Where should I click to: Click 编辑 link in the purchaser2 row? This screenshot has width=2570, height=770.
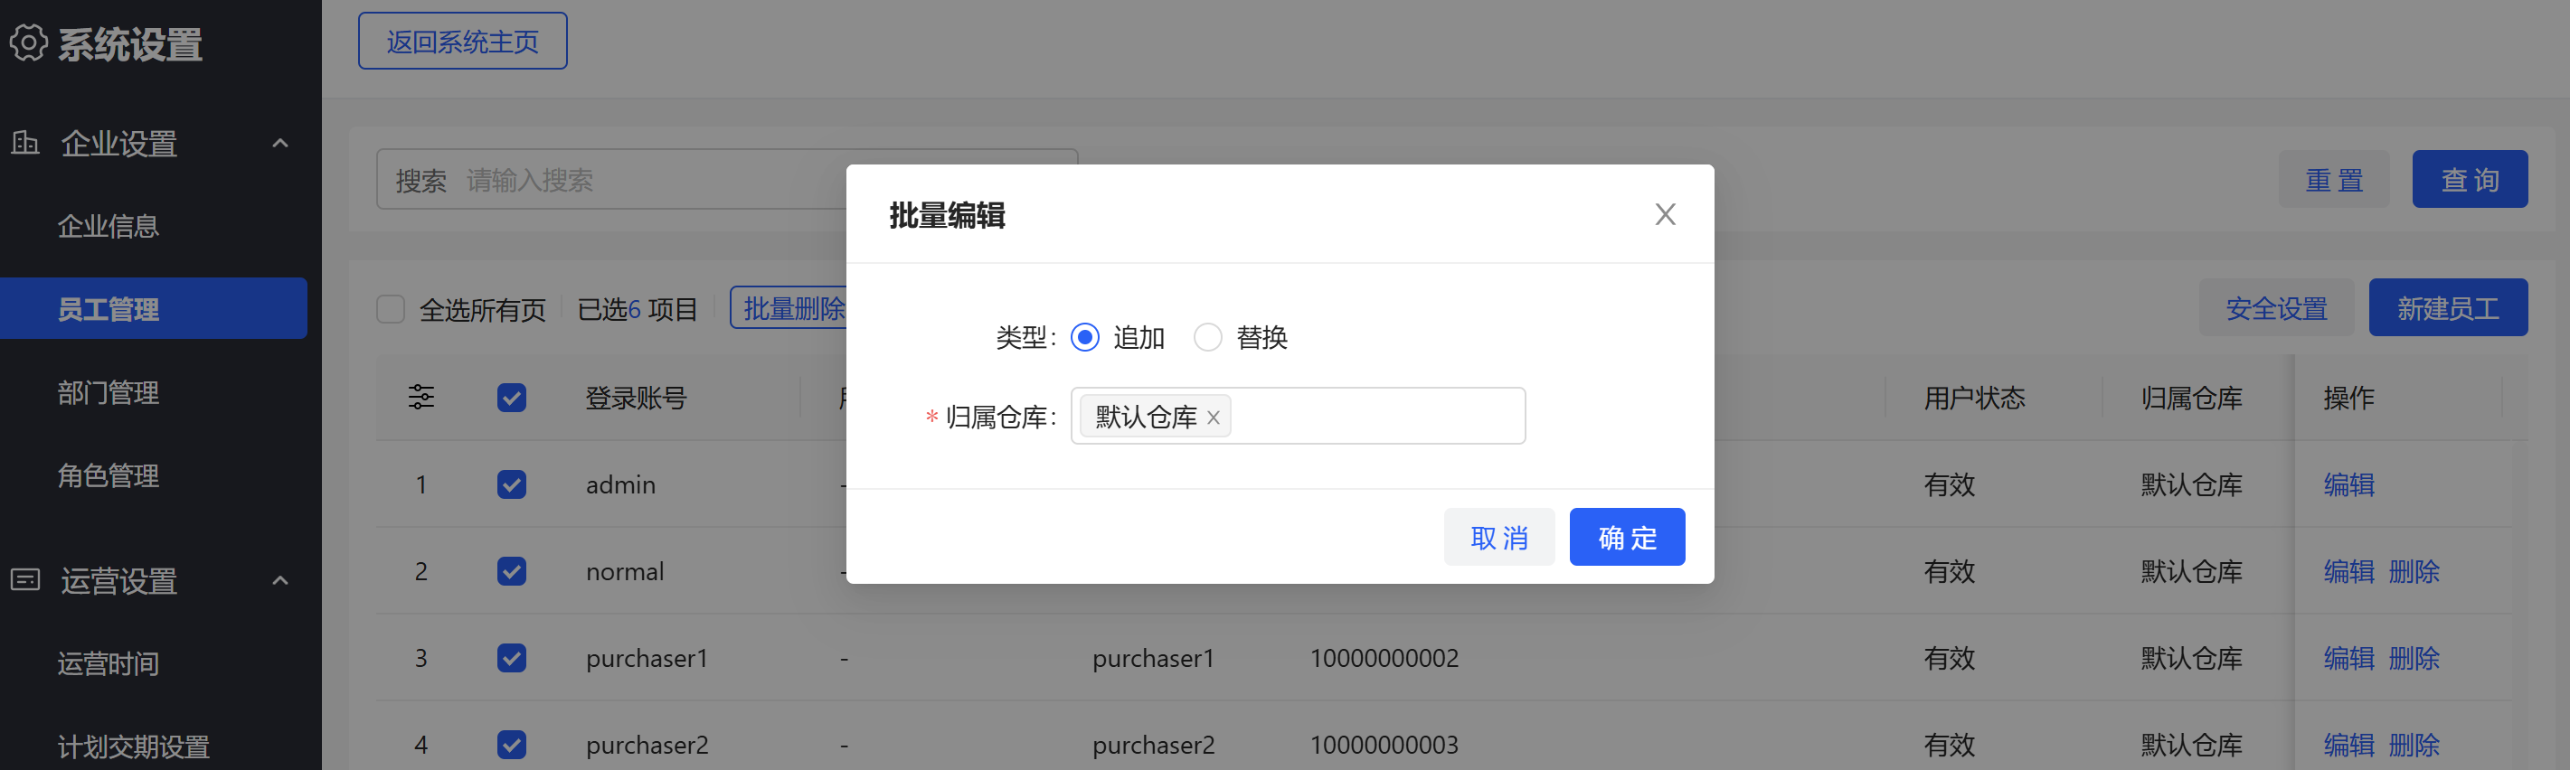click(x=2348, y=745)
